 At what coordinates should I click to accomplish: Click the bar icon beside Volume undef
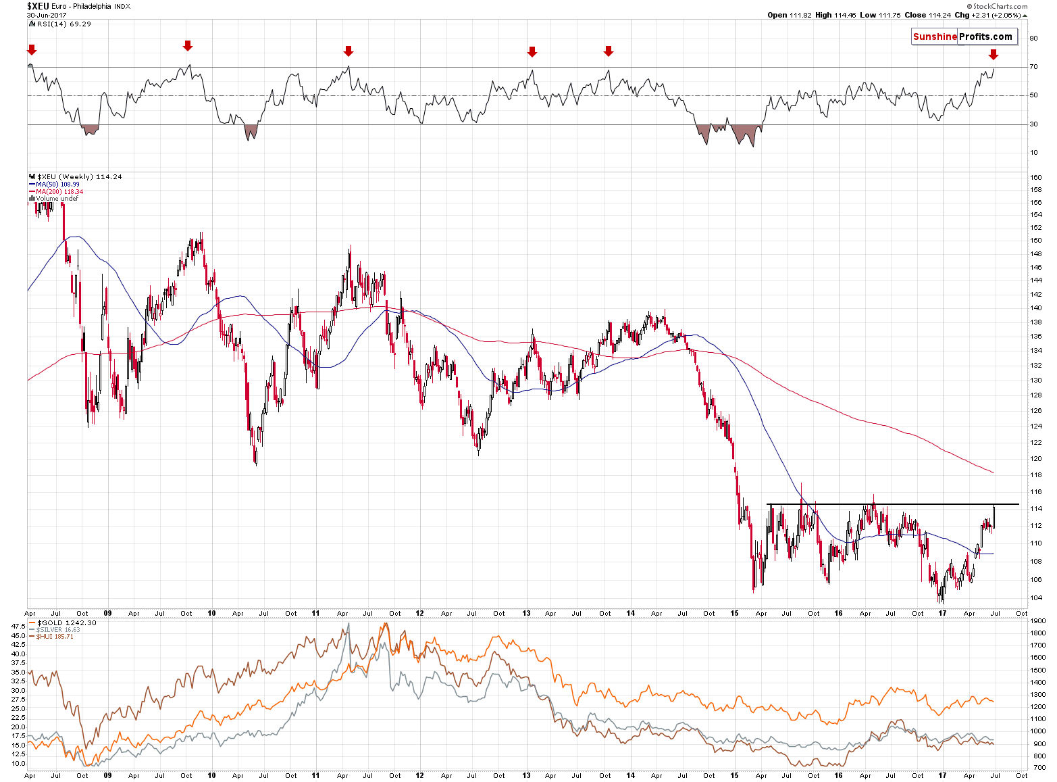tap(32, 199)
